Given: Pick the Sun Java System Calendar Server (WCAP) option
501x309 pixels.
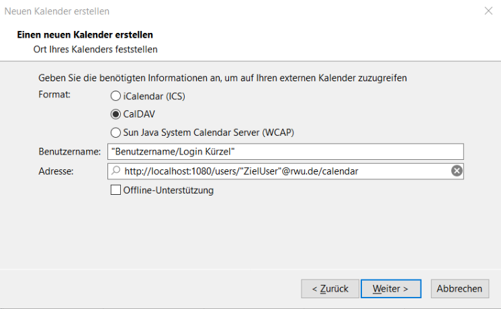Looking at the screenshot, I should click(116, 132).
